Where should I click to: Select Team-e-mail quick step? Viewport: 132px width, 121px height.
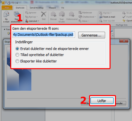pyautogui.click(x=107, y=17)
